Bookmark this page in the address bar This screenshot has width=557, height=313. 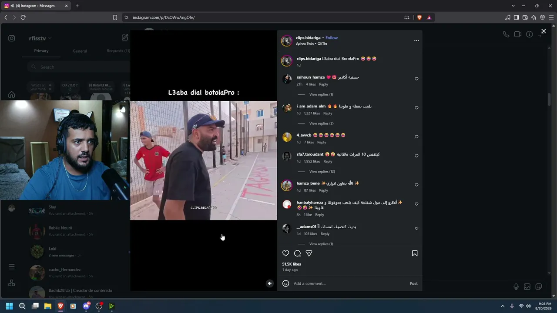pos(115,17)
